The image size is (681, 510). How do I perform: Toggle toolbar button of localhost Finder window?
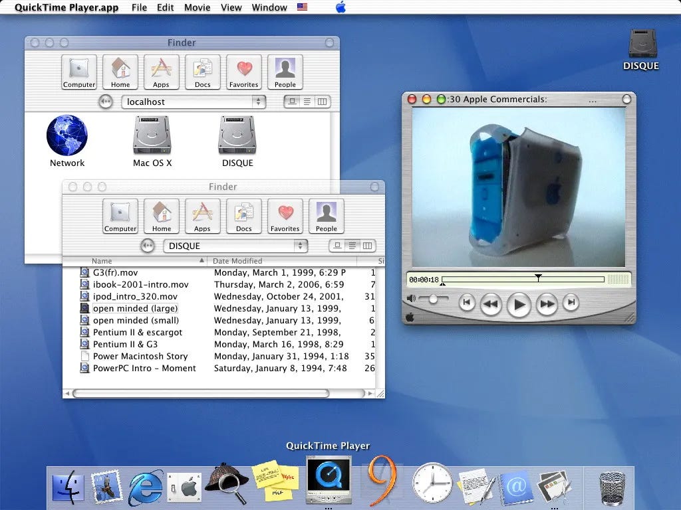(329, 42)
